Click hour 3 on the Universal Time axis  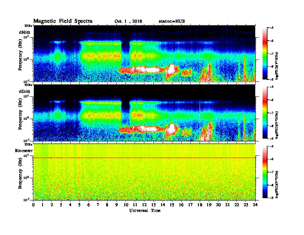61,205
